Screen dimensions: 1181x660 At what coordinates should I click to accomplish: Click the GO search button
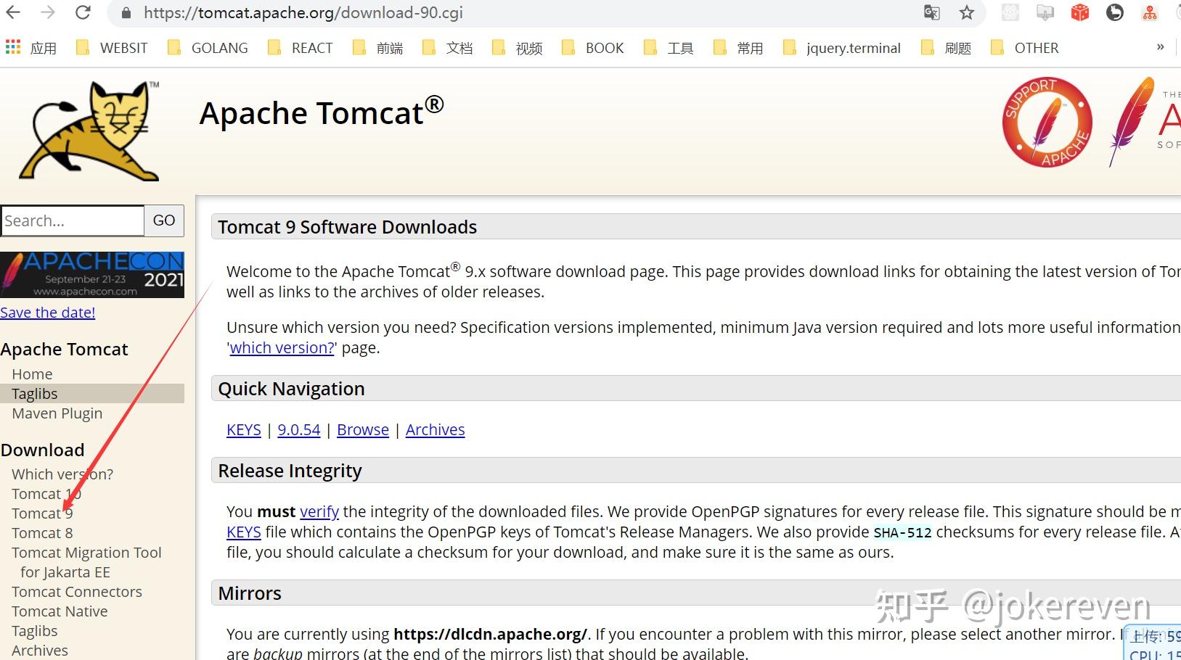click(163, 220)
